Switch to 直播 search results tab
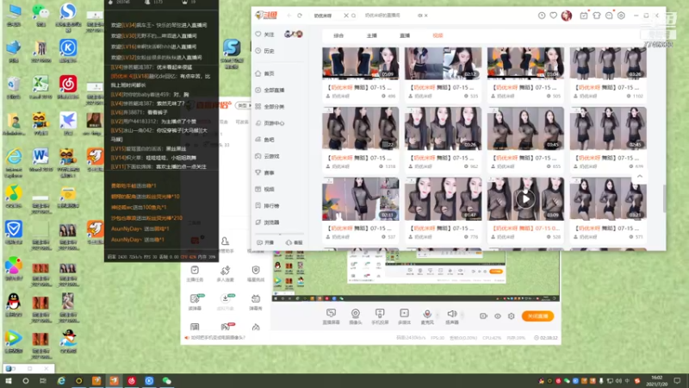Screen dimensions: 689x388 tap(405, 35)
